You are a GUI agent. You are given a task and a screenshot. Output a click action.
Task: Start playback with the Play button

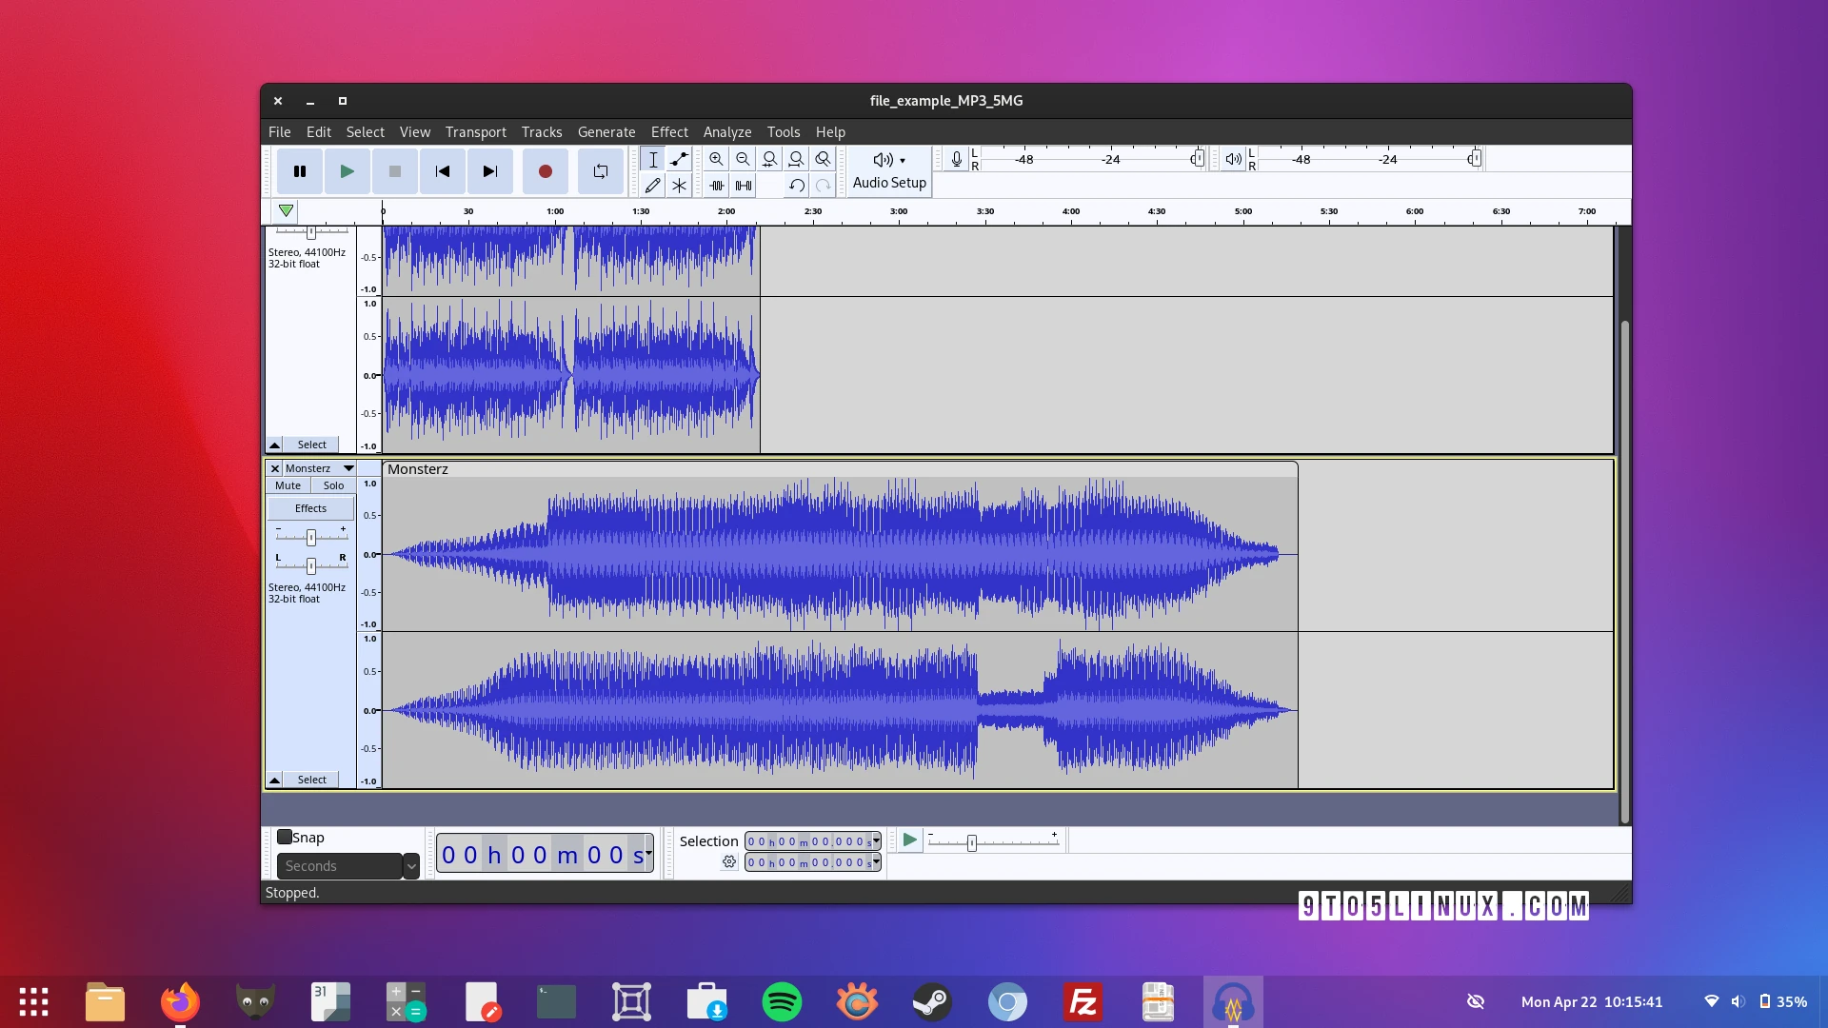coord(347,171)
